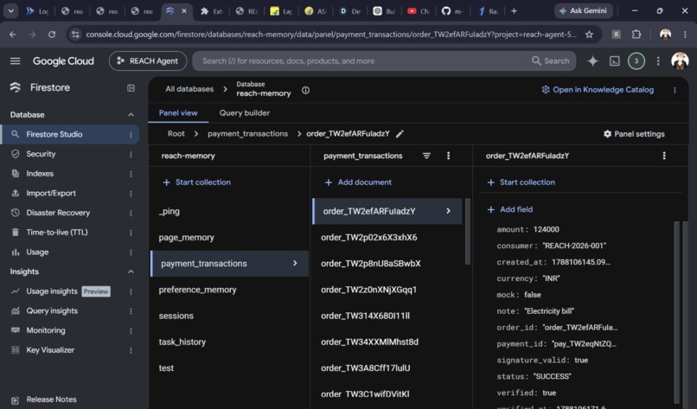Open browser extensions puzzle icon
Screen dimensions: 697x409
point(636,35)
